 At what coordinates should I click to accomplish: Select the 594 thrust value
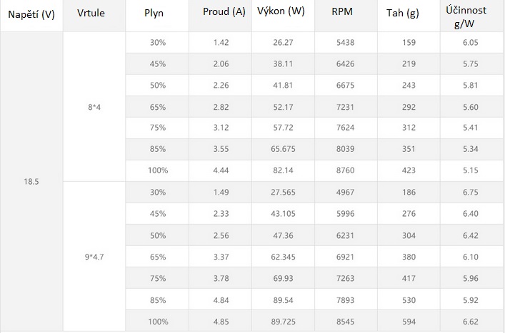coord(409,322)
